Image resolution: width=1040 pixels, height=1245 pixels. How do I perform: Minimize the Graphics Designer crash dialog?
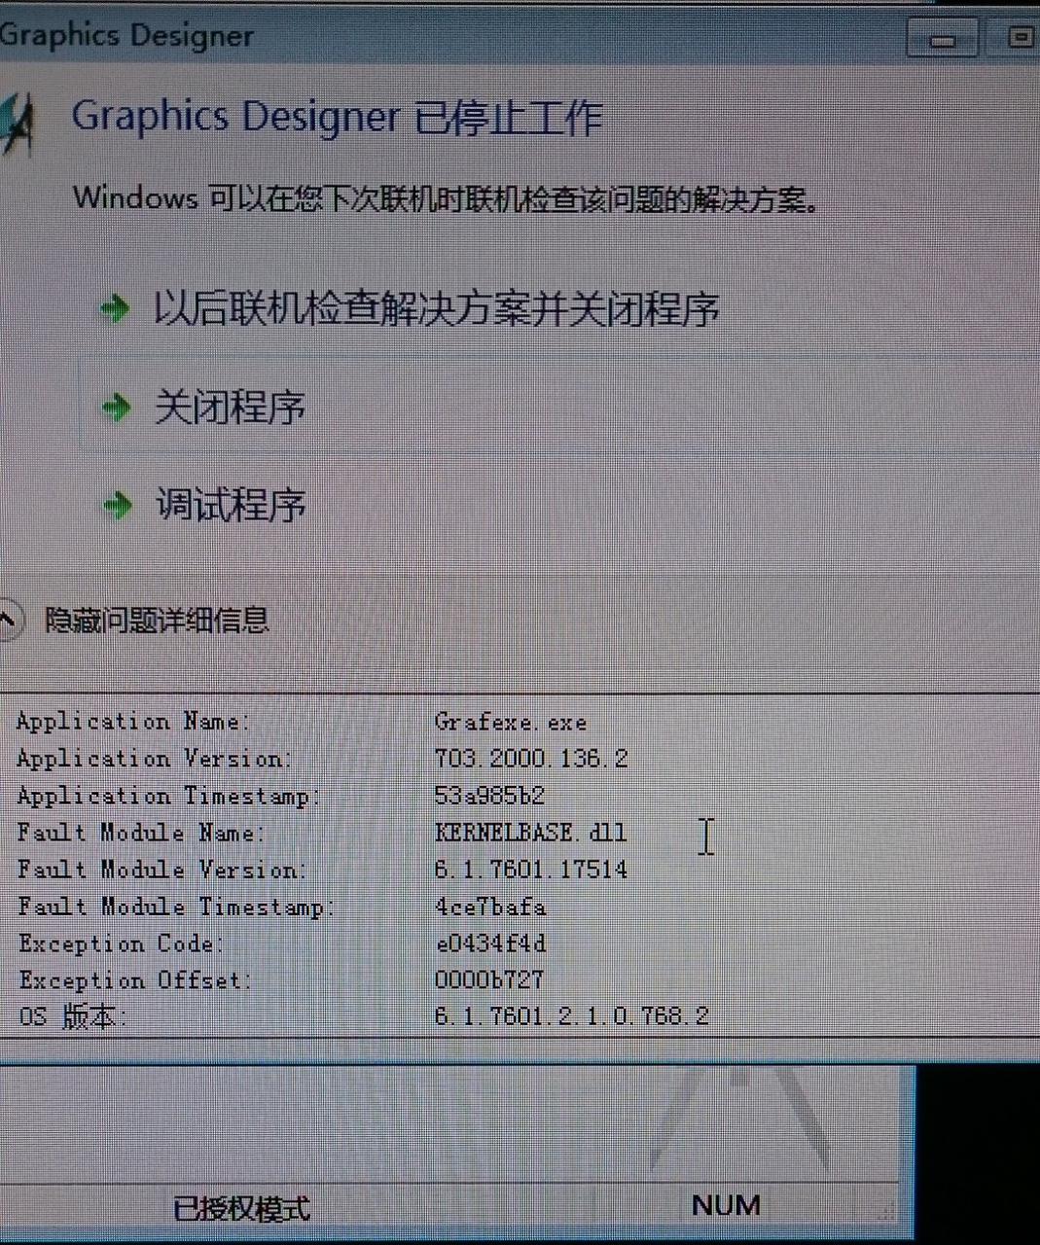point(942,39)
